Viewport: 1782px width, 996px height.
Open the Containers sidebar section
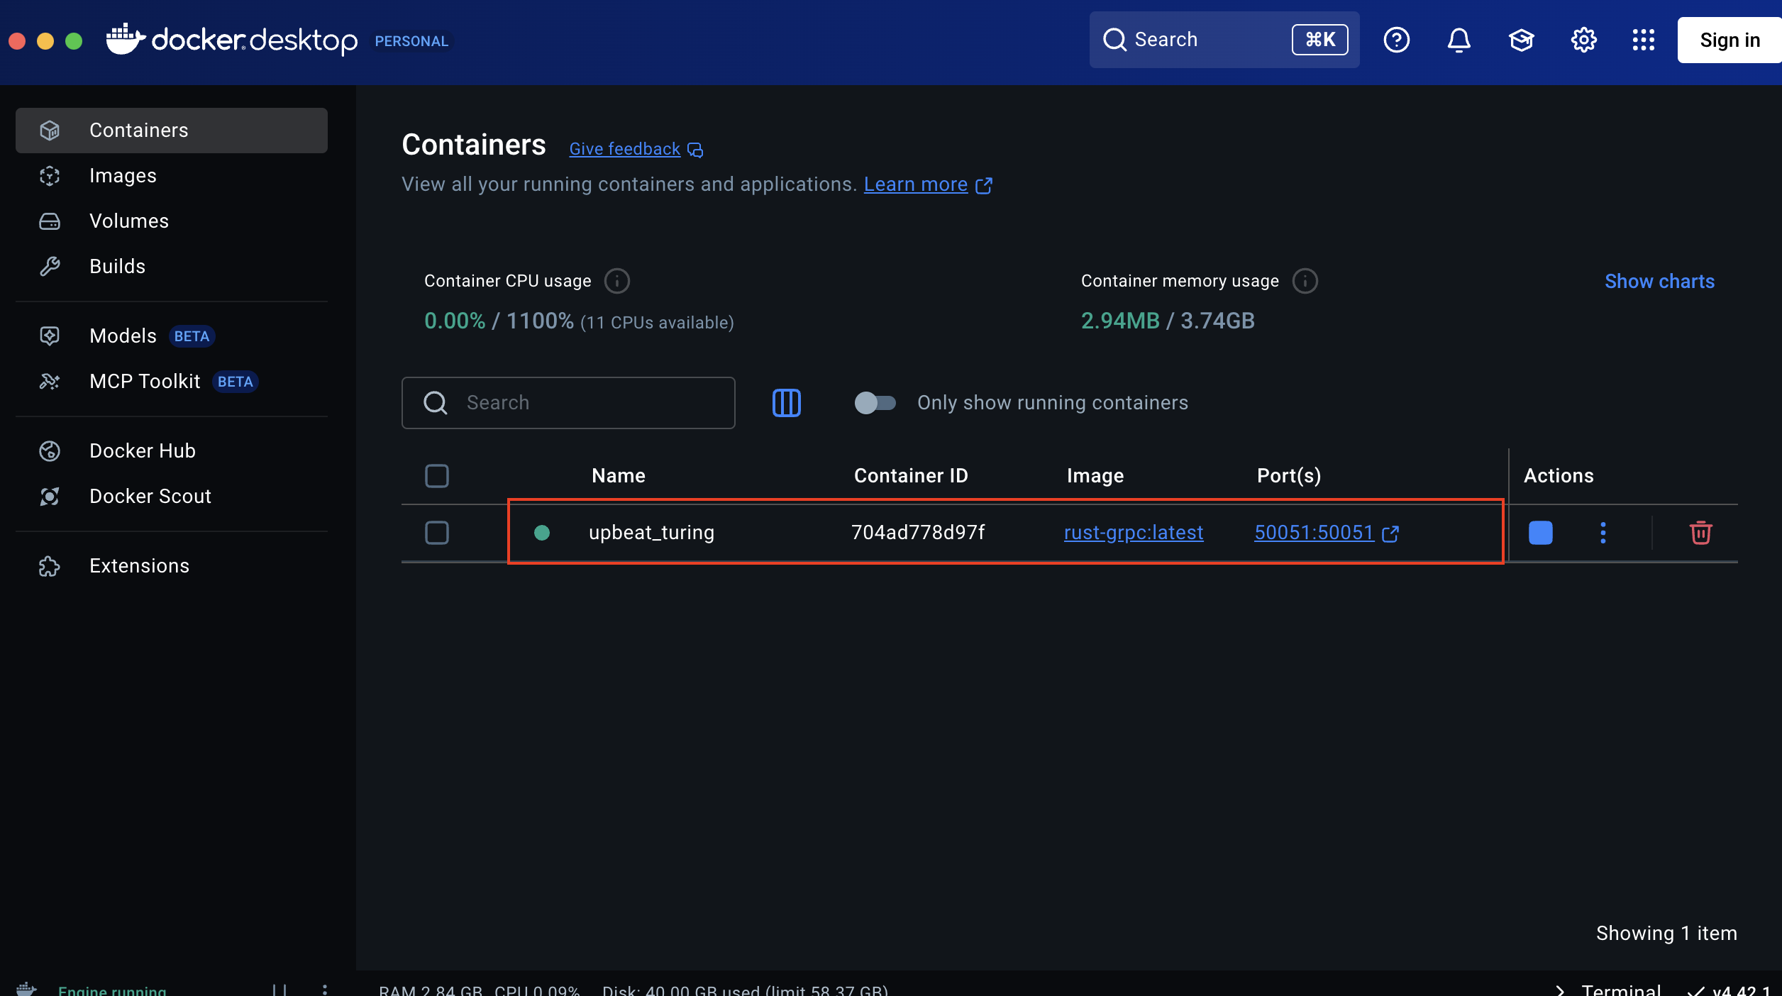coord(172,131)
